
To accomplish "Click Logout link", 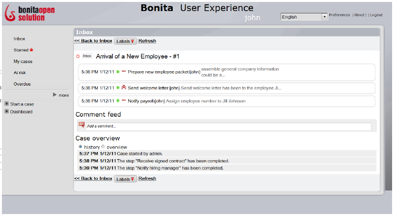I will [x=376, y=15].
